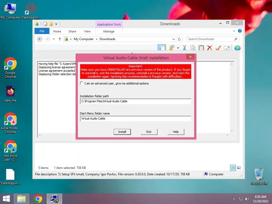Image resolution: width=272 pixels, height=204 pixels.
Task: Show hidden tray icons arrow
Action: coord(234,199)
